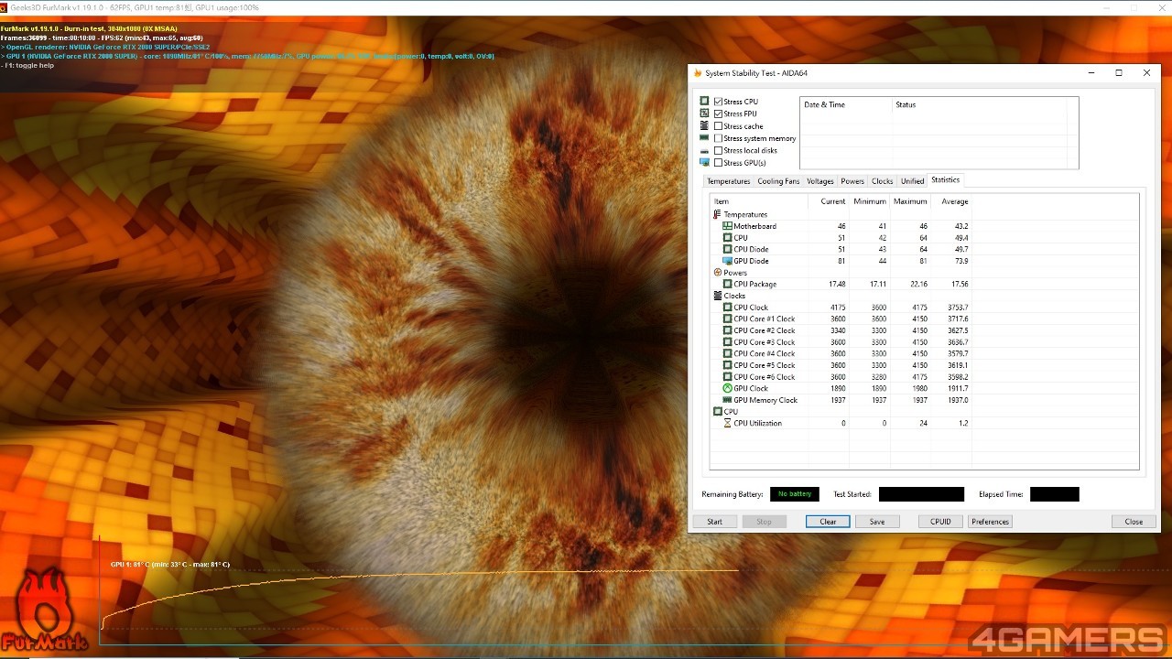Click the Close button at dialog bottom
Viewport: 1172px width, 659px height.
click(1134, 522)
